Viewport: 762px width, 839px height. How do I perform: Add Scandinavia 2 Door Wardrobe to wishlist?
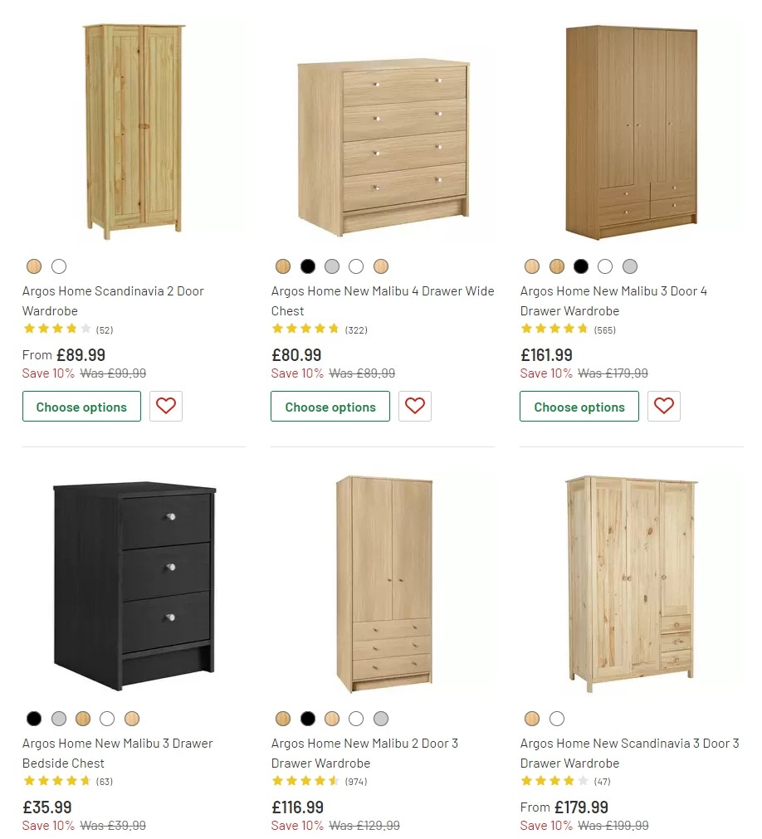point(166,406)
